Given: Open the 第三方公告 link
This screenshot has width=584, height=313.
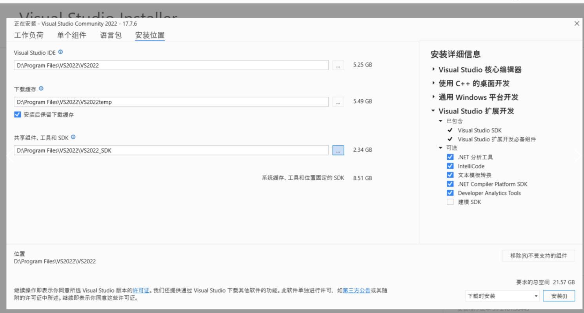Looking at the screenshot, I should 357,291.
